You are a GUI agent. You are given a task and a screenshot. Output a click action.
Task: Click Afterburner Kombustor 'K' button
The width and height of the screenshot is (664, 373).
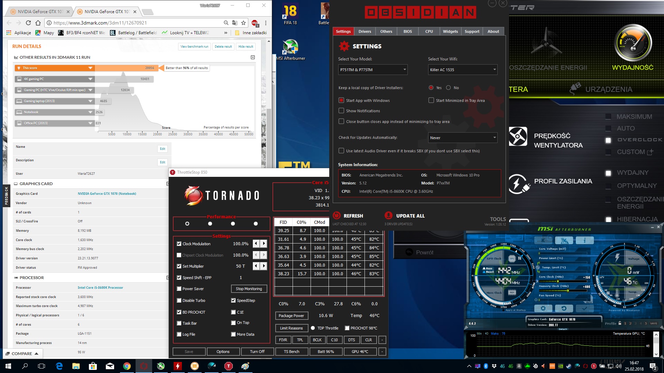[x=543, y=240]
